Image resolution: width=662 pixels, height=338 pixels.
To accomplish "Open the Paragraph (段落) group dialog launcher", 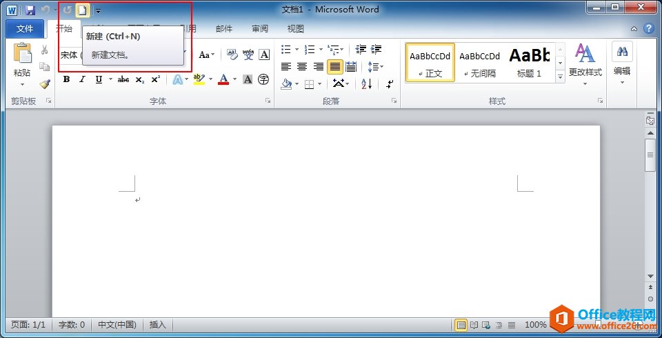I will pos(394,101).
